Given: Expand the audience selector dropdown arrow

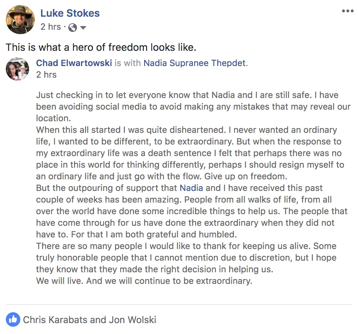Looking at the screenshot, I should pos(83,28).
